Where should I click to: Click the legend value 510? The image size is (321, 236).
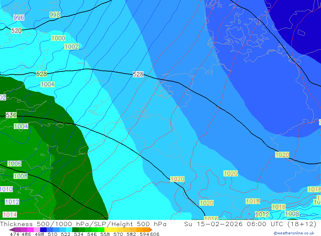[52, 234]
